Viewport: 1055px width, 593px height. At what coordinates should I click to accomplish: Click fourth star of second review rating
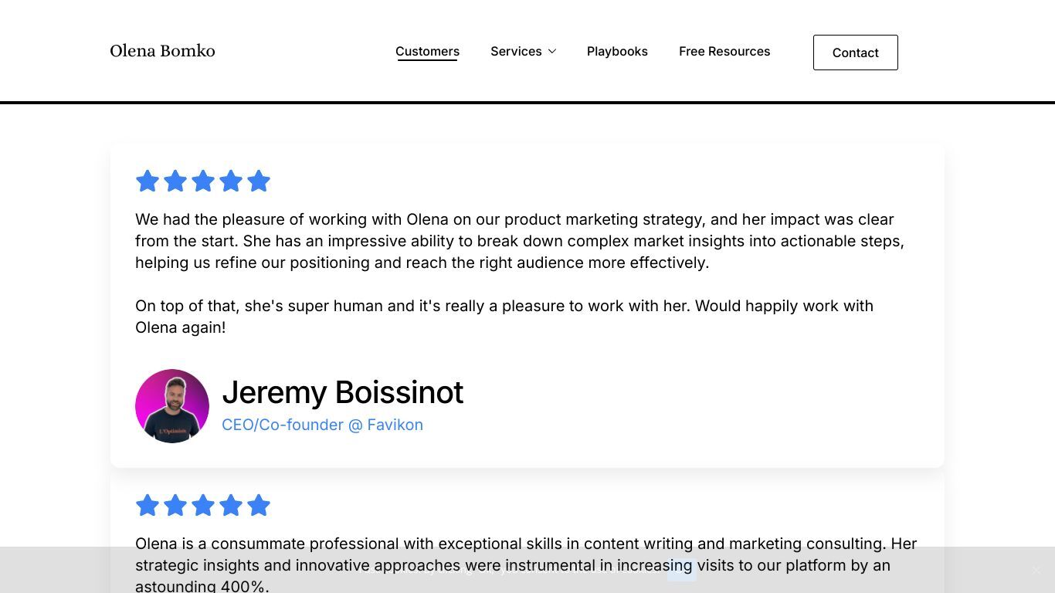click(x=231, y=506)
